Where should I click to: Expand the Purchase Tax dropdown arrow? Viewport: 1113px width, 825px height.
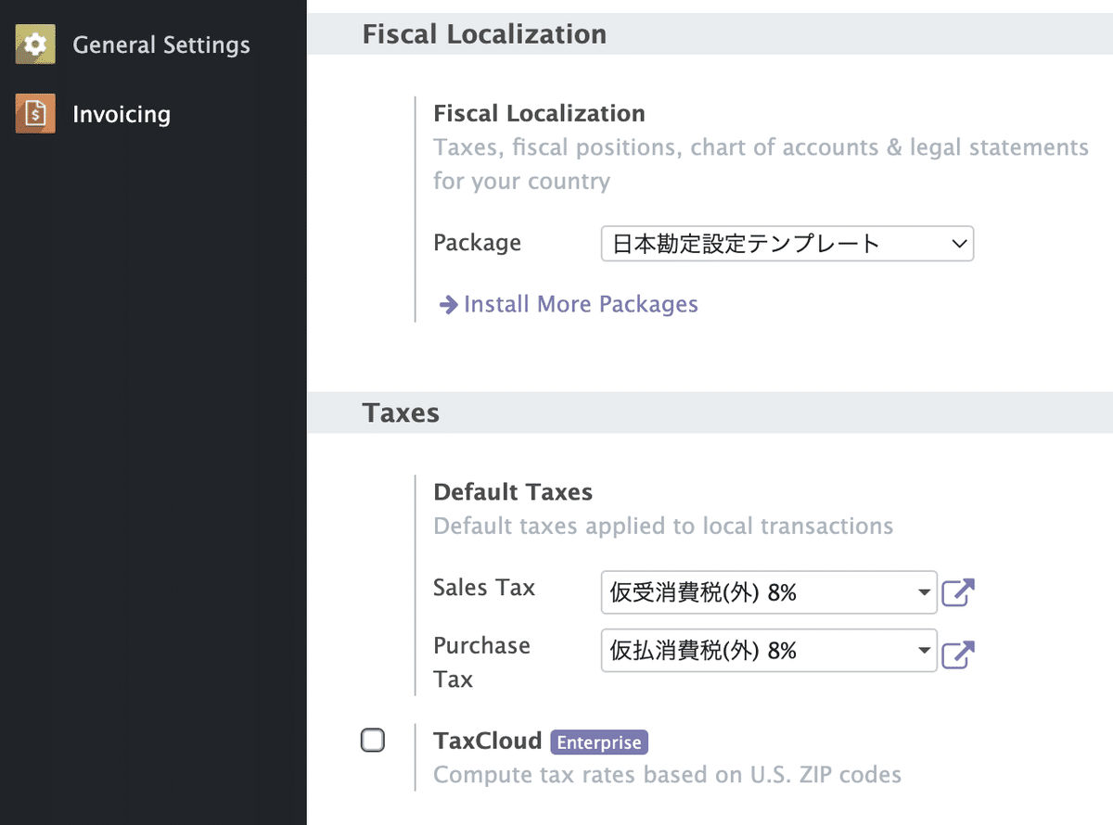(x=924, y=651)
